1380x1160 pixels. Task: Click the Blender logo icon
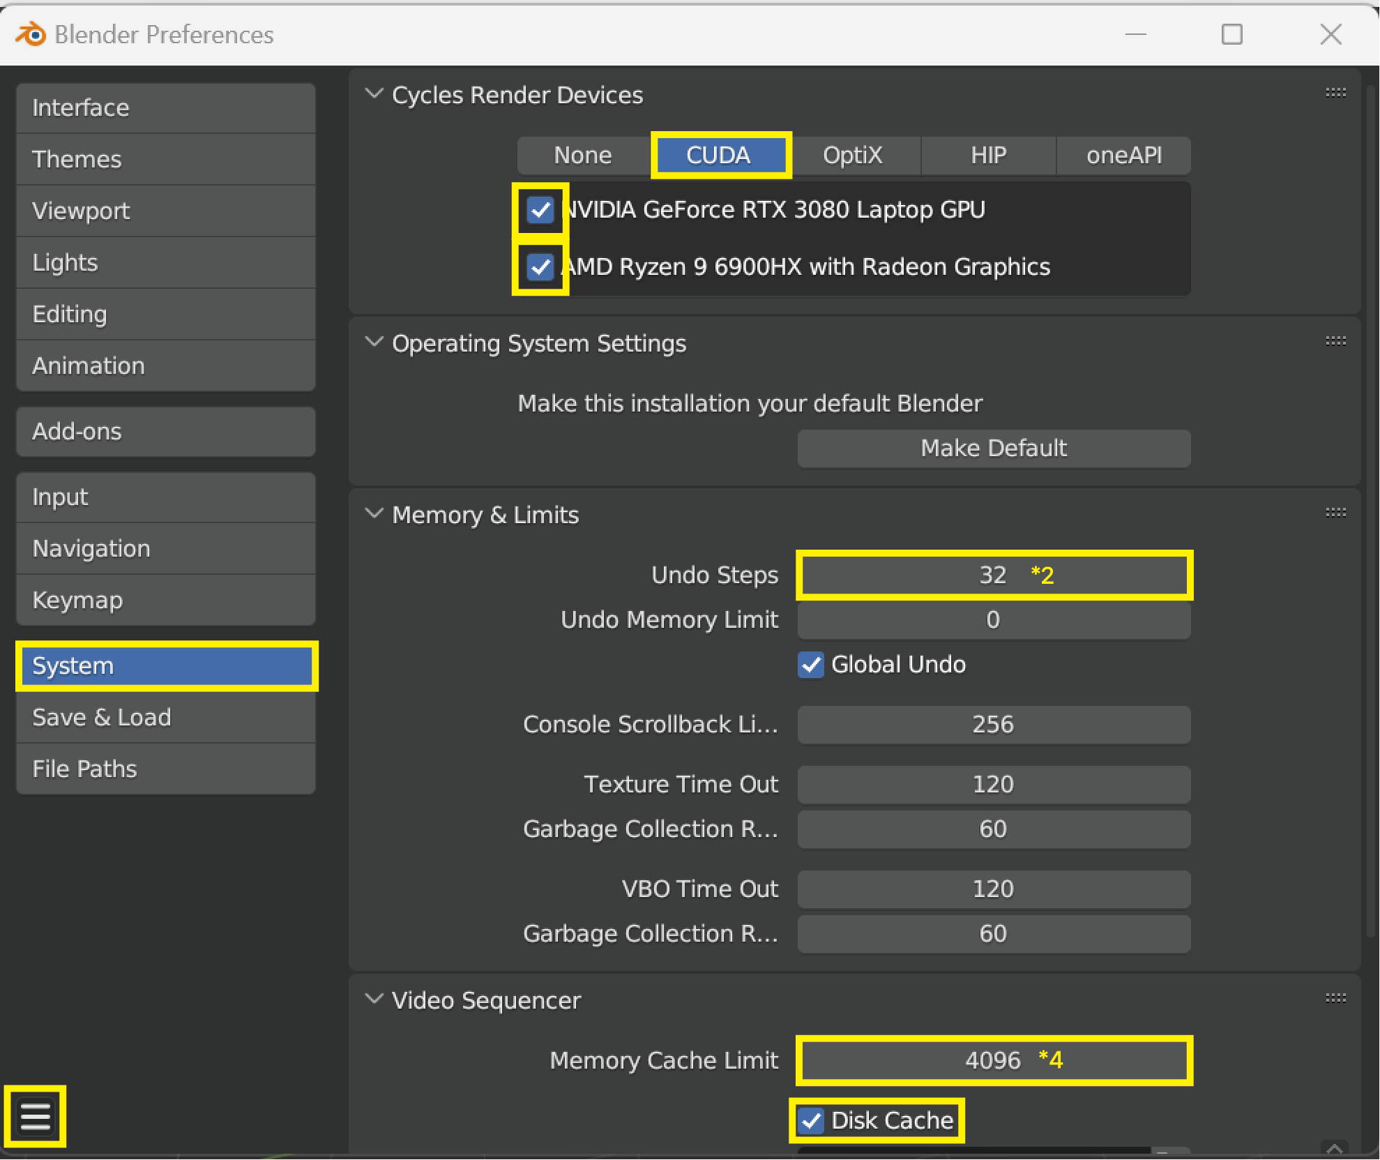coord(31,33)
